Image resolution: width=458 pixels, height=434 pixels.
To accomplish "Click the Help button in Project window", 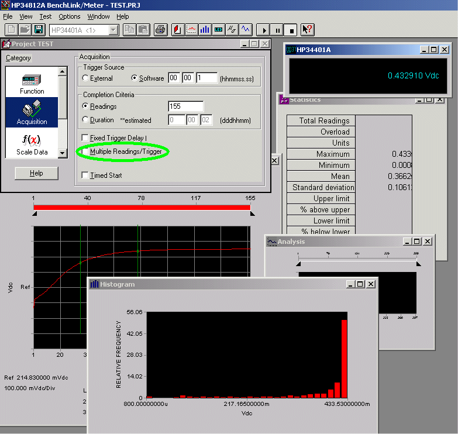I will (36, 173).
